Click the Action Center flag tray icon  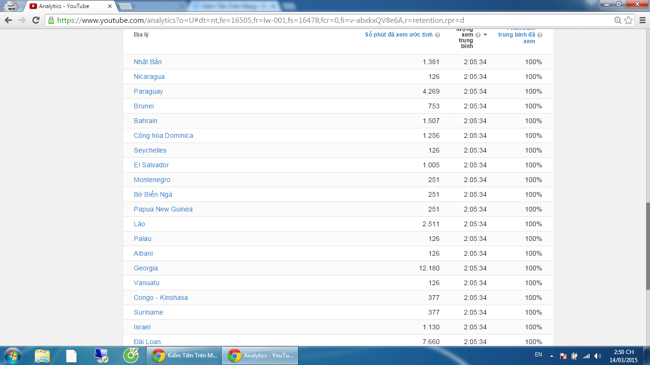coord(563,355)
